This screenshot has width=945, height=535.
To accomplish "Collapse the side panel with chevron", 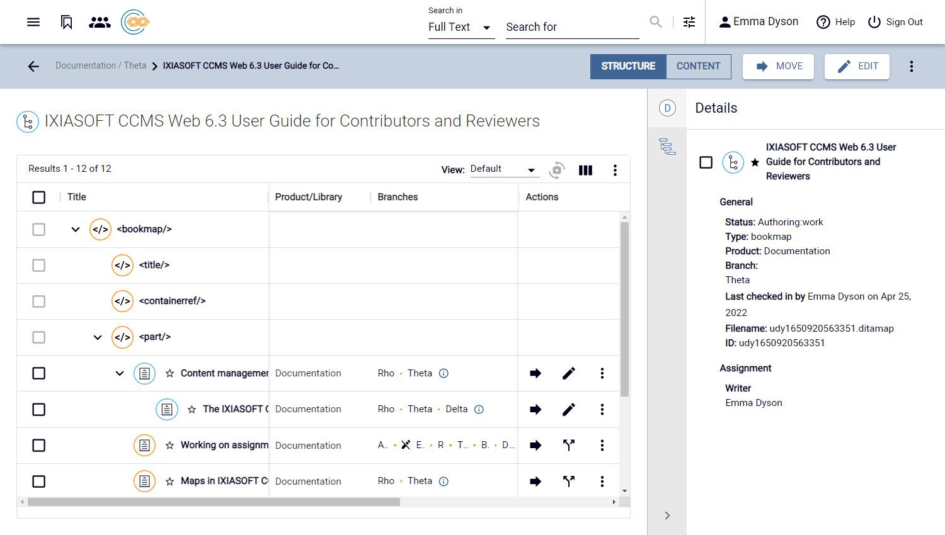I will click(667, 515).
